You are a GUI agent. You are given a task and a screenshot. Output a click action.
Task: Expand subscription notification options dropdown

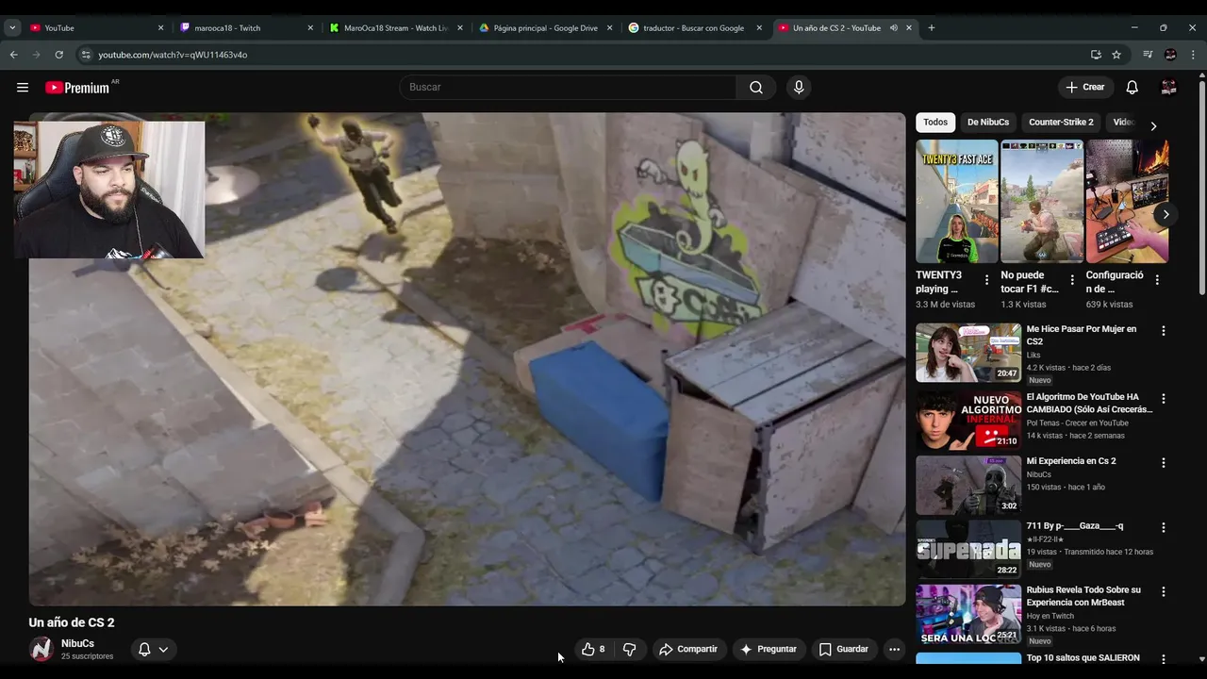(163, 649)
